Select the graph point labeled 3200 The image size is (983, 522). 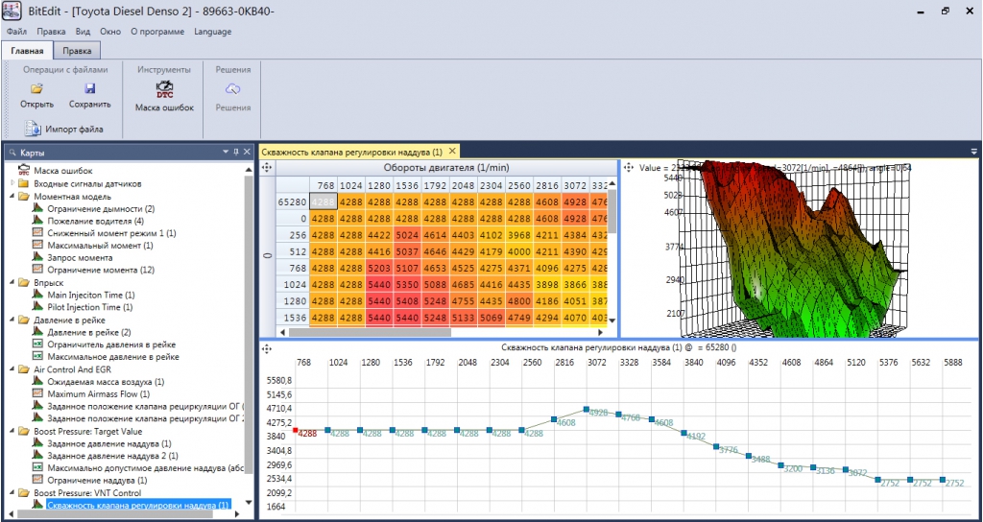point(780,465)
